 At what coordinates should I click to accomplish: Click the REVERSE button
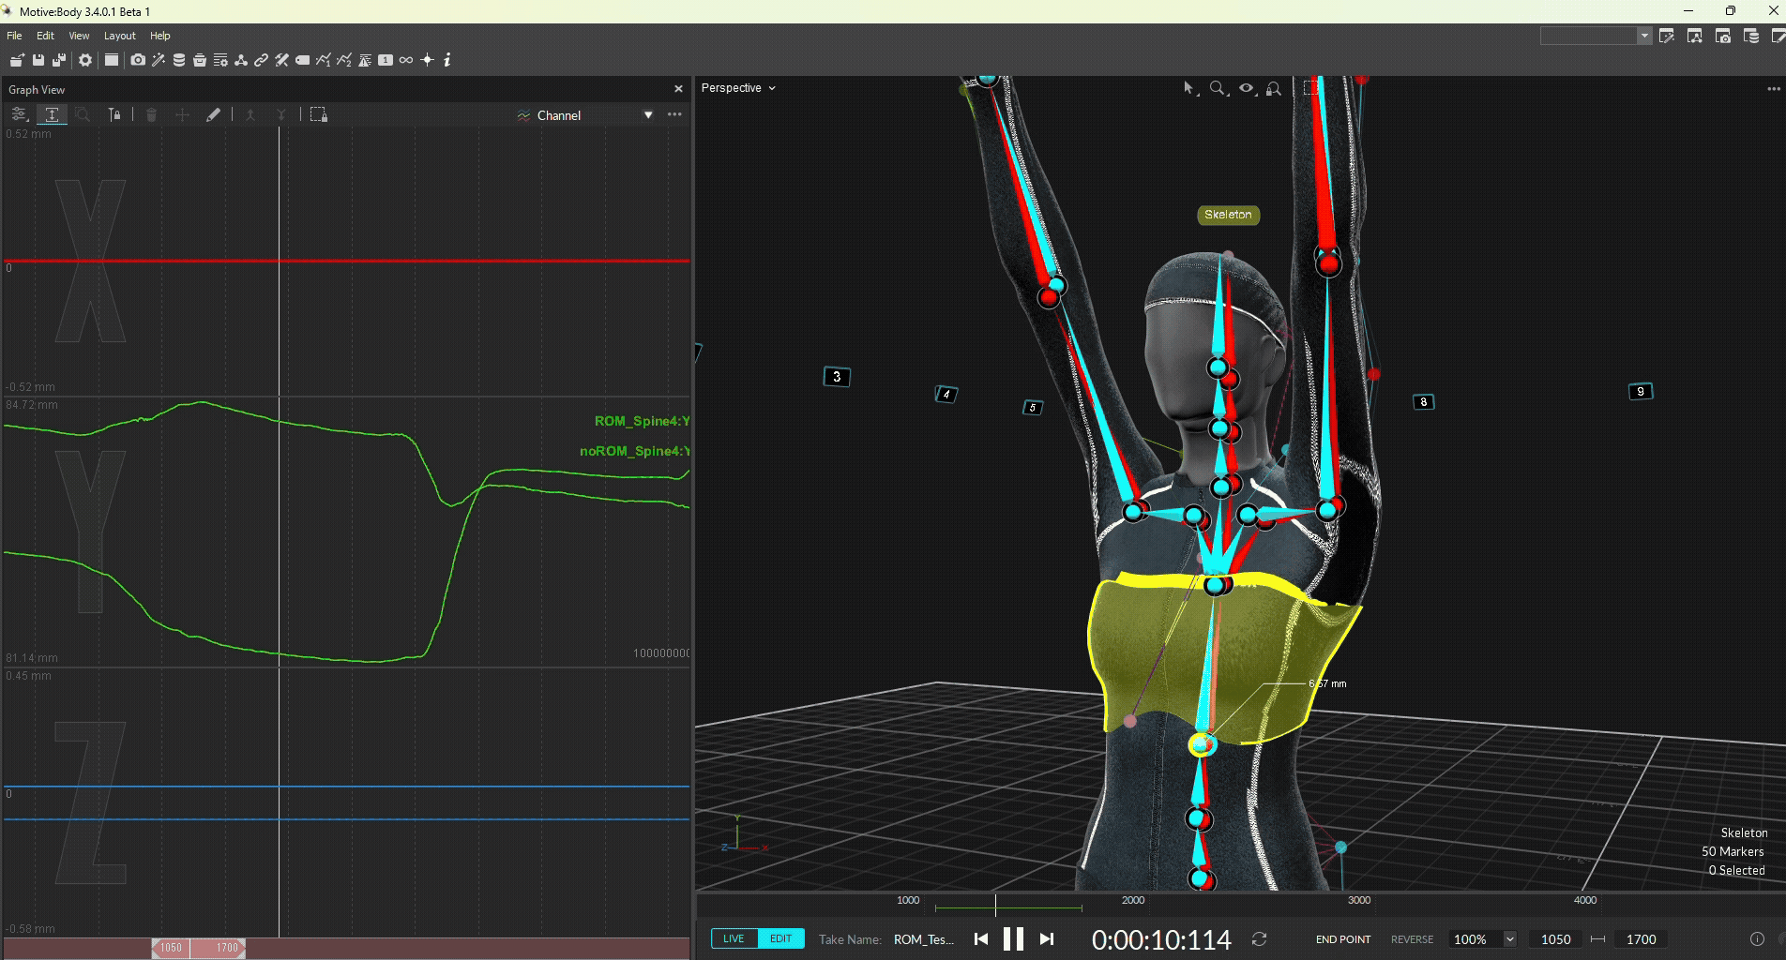1411,939
